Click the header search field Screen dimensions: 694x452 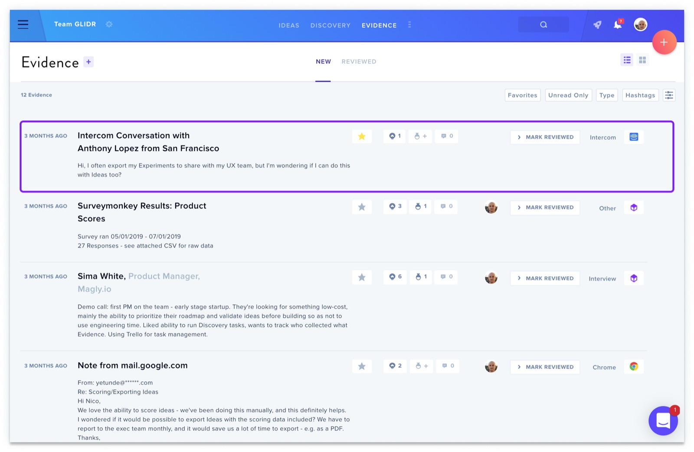click(x=543, y=25)
